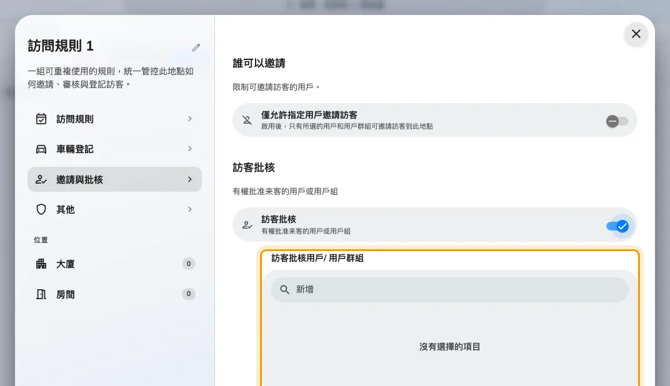
Task: Click the magnifier icon in 新增 search field
Action: pyautogui.click(x=284, y=290)
